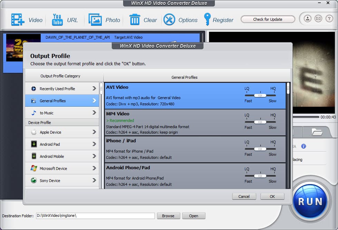The image size is (338, 230).
Task: Click the to Music note icon
Action: pyautogui.click(x=34, y=113)
